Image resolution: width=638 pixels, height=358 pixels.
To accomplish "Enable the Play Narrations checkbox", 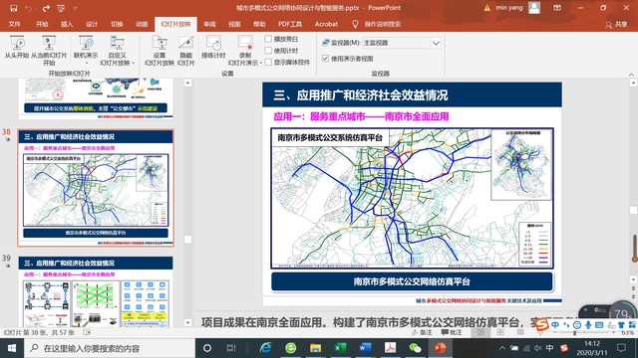I will (268, 39).
